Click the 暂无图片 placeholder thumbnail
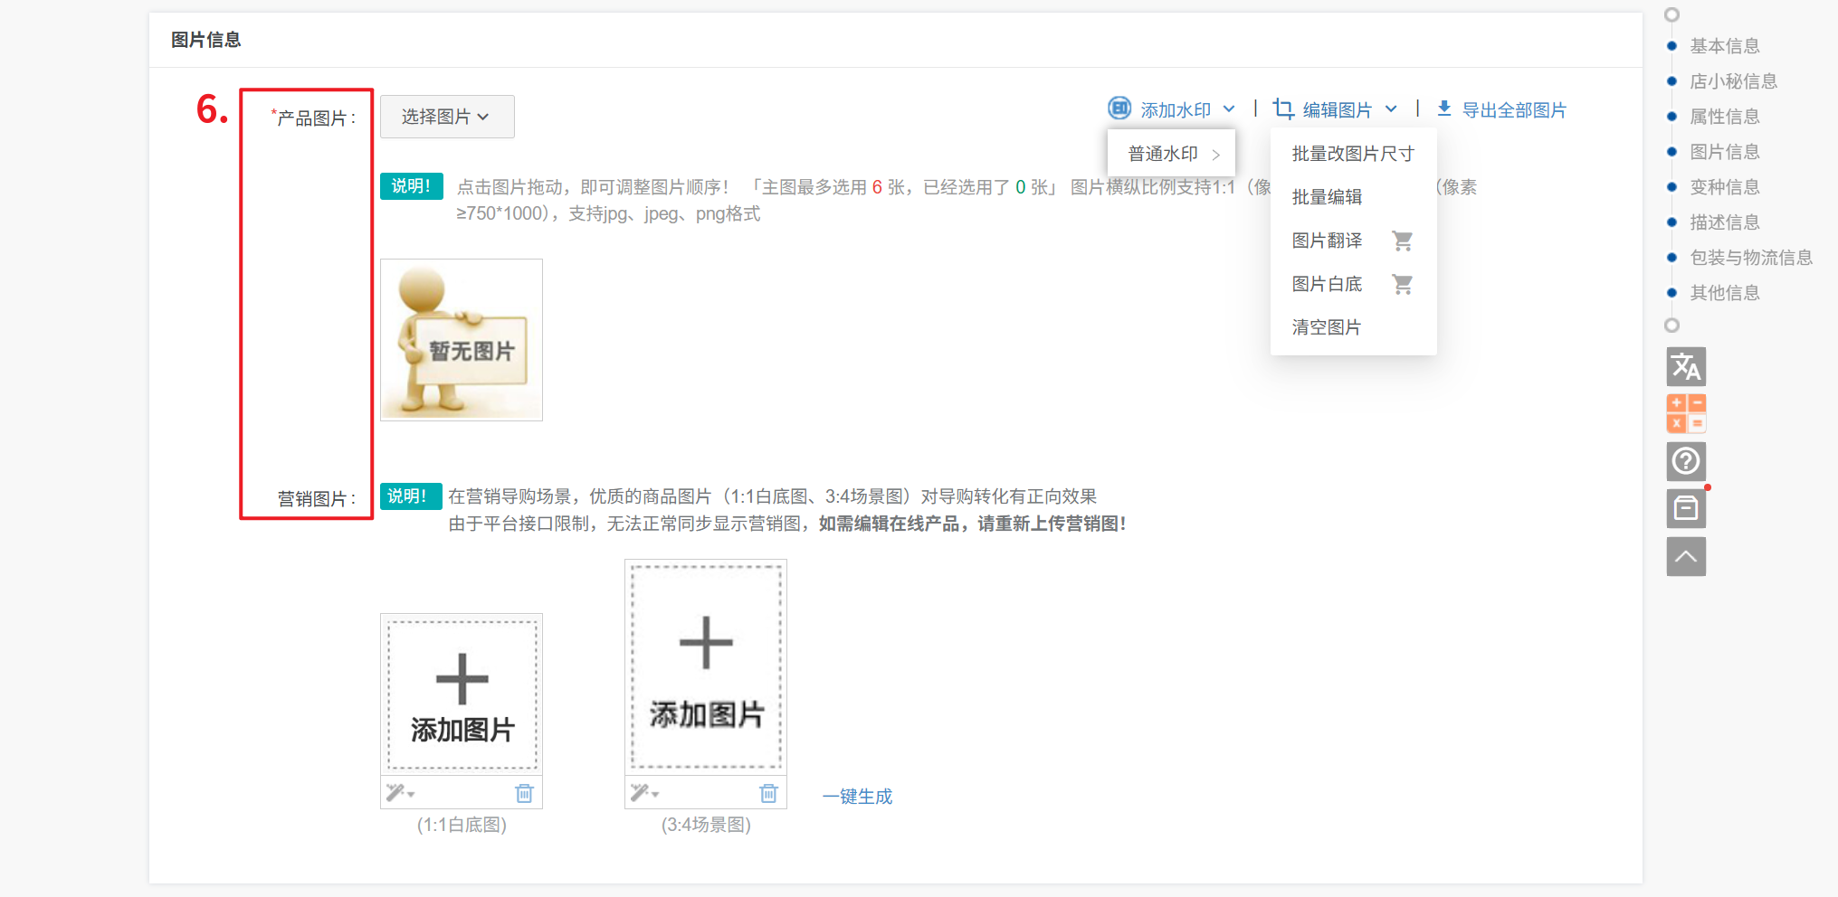The width and height of the screenshot is (1838, 897). click(x=462, y=340)
